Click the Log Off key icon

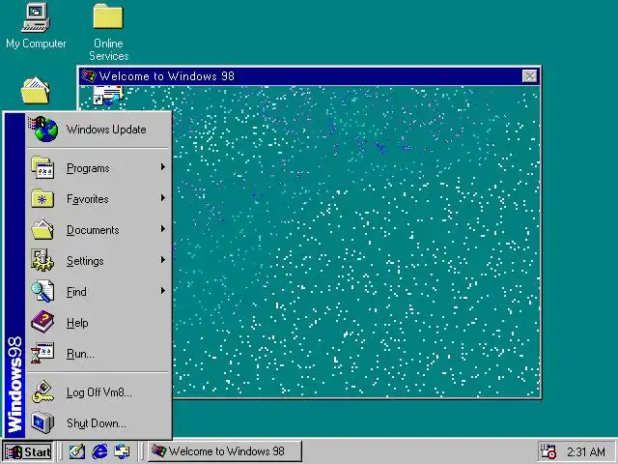click(42, 391)
